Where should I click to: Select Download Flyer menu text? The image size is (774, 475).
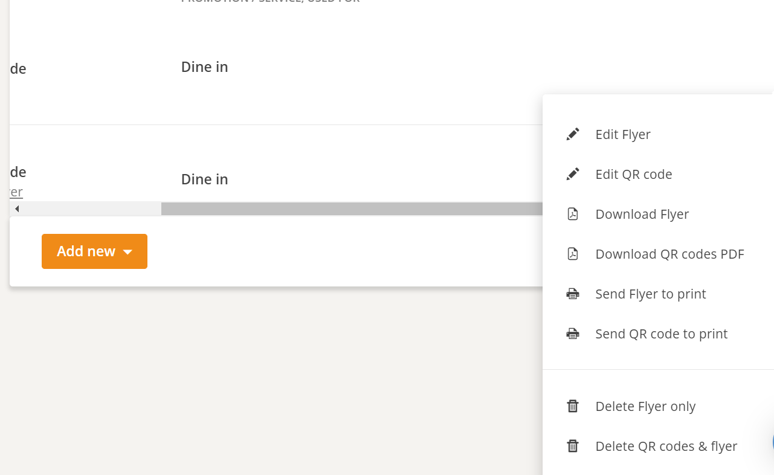(x=642, y=214)
